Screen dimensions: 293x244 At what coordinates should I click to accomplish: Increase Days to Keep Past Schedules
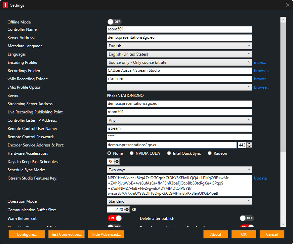point(117,160)
